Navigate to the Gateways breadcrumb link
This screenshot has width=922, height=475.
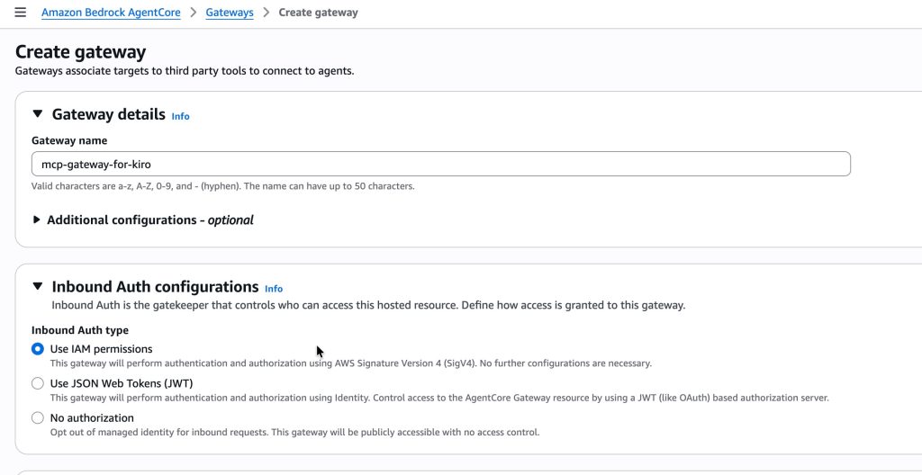229,13
